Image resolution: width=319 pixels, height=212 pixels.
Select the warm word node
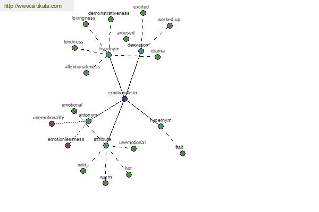point(105,183)
